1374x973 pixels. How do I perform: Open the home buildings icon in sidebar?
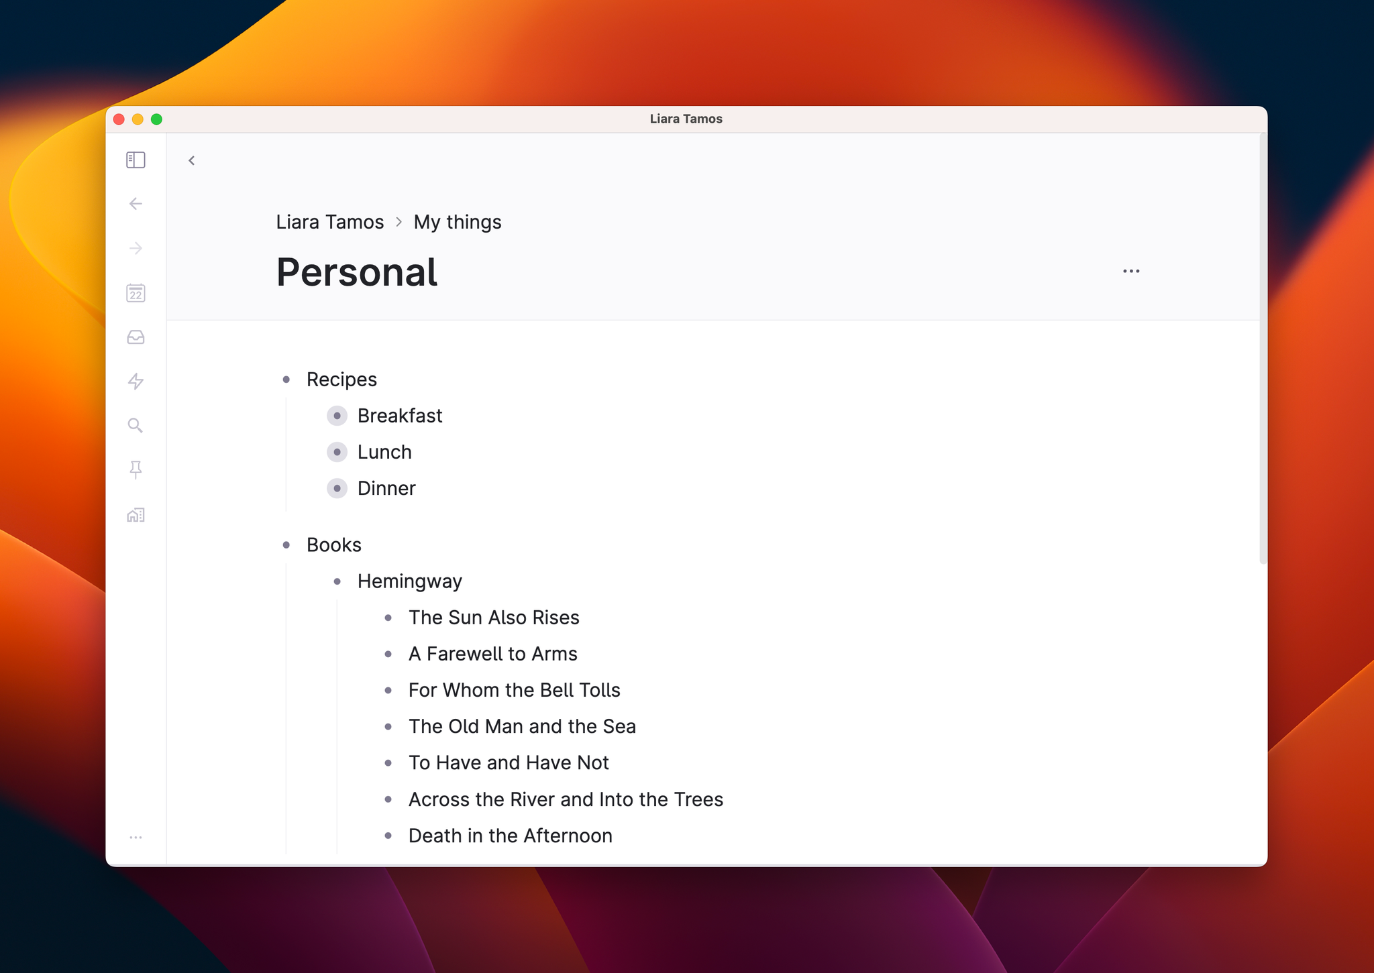point(136,515)
